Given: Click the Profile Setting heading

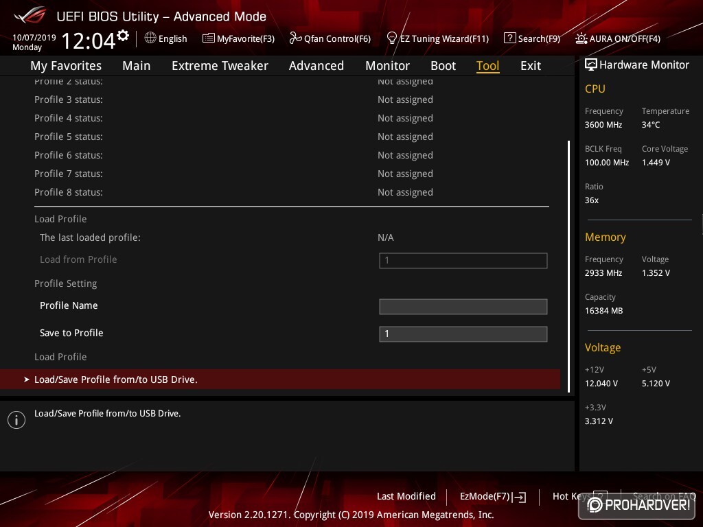Looking at the screenshot, I should (x=65, y=283).
